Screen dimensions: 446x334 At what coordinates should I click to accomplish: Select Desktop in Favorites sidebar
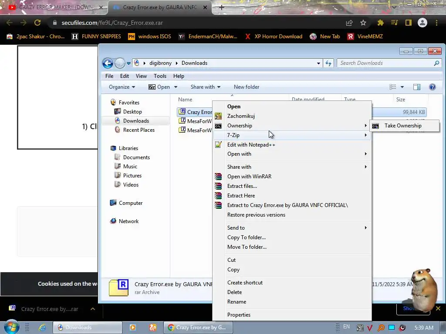pos(132,112)
